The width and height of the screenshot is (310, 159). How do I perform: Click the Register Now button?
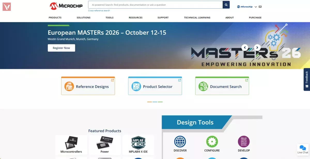[x=61, y=48]
